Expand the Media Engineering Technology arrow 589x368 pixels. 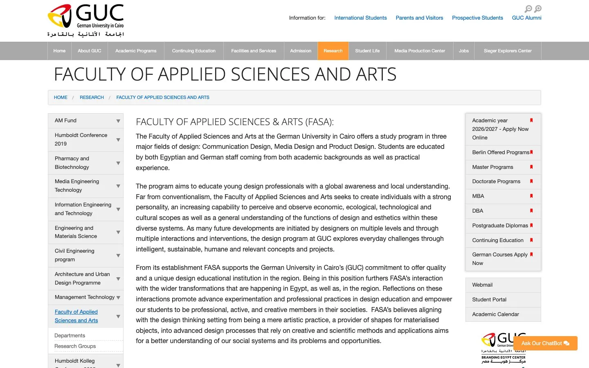pyautogui.click(x=118, y=186)
